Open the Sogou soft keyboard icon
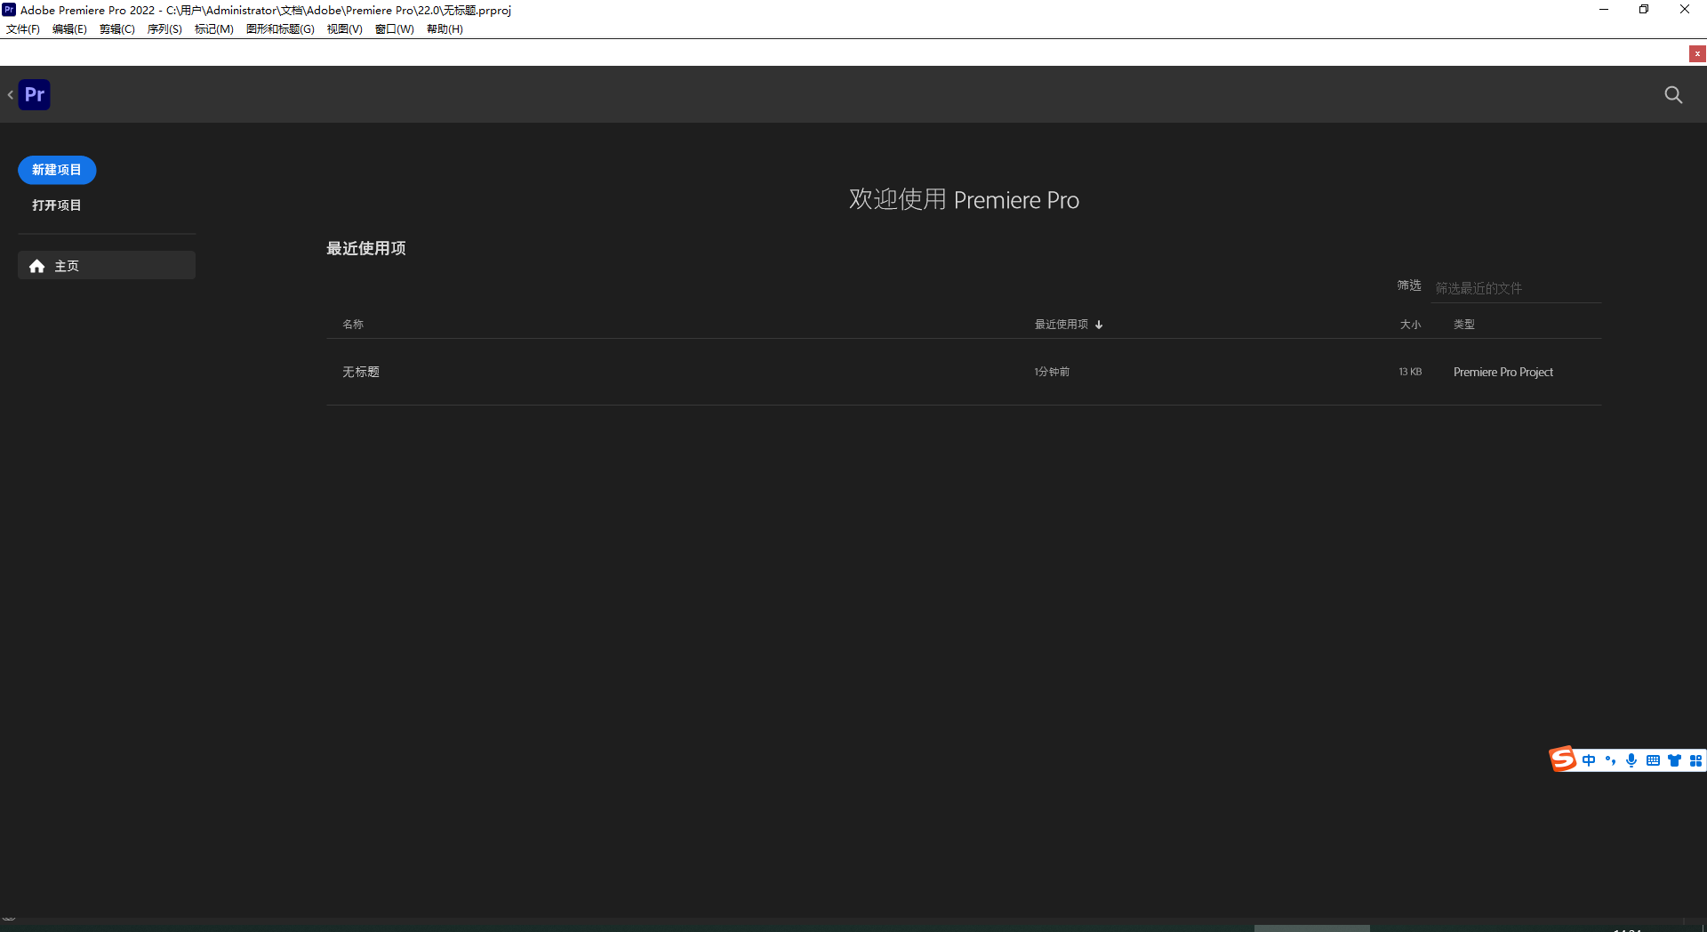 [x=1653, y=760]
